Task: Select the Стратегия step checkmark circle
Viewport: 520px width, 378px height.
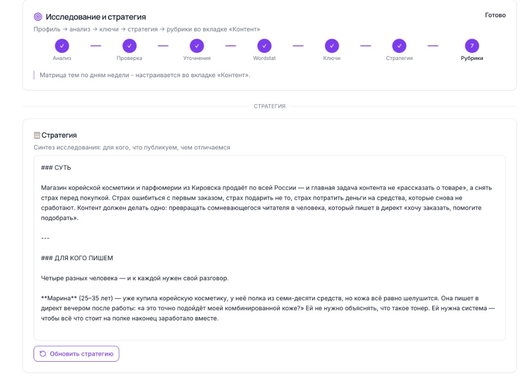Action: click(x=399, y=46)
